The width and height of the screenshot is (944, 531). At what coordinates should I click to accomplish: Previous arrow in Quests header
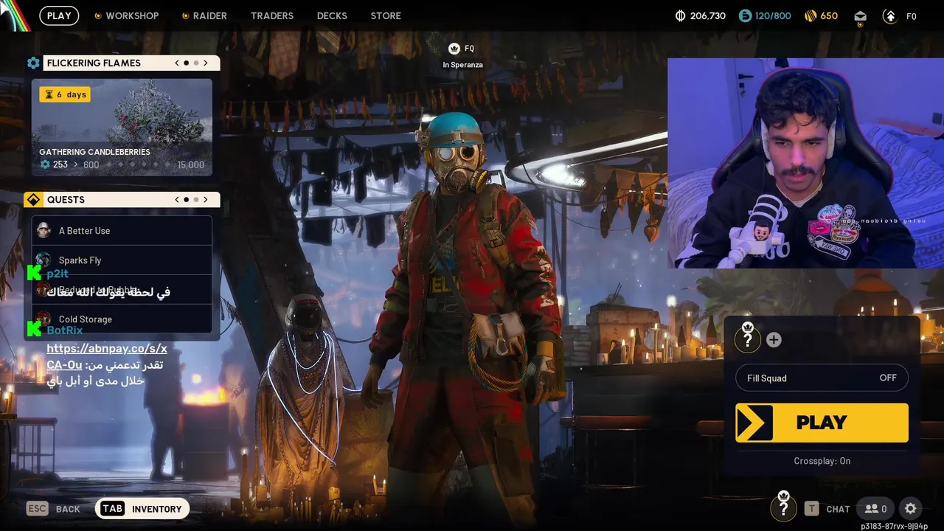click(x=177, y=200)
